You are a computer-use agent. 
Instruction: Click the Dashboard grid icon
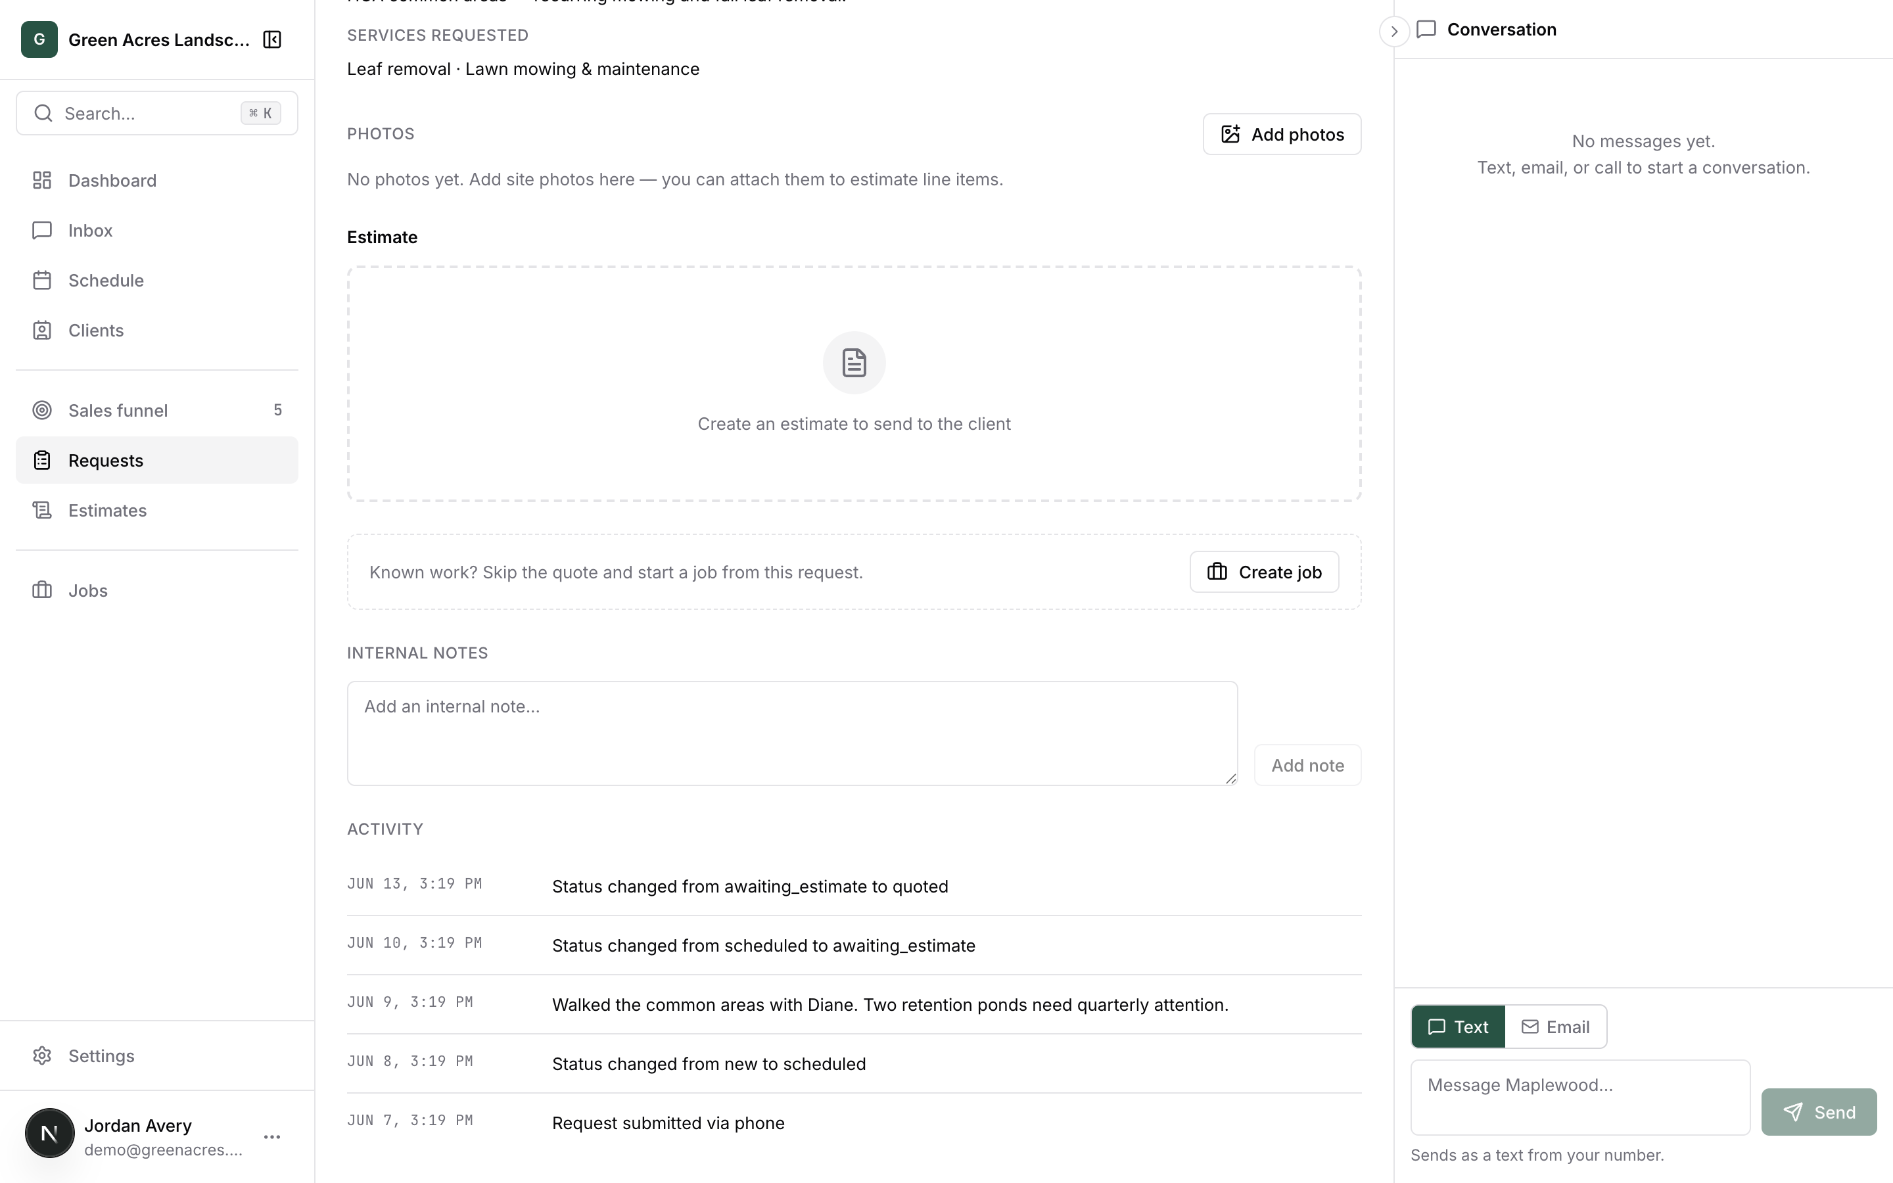[x=42, y=181]
